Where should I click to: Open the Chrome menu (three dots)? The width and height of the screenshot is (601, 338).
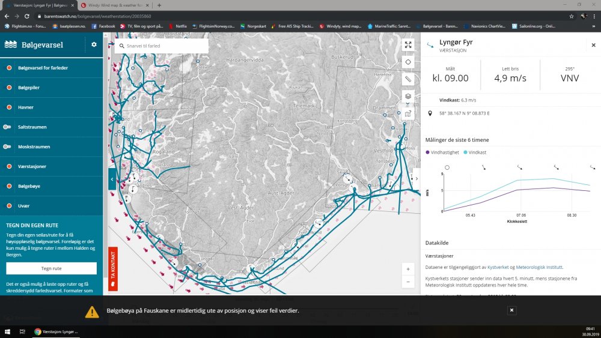point(594,16)
